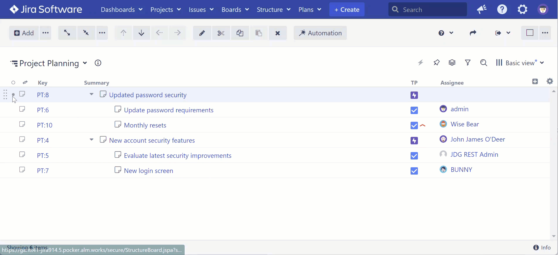Image resolution: width=558 pixels, height=255 pixels.
Task: Click the Move down arrow icon
Action: [142, 33]
